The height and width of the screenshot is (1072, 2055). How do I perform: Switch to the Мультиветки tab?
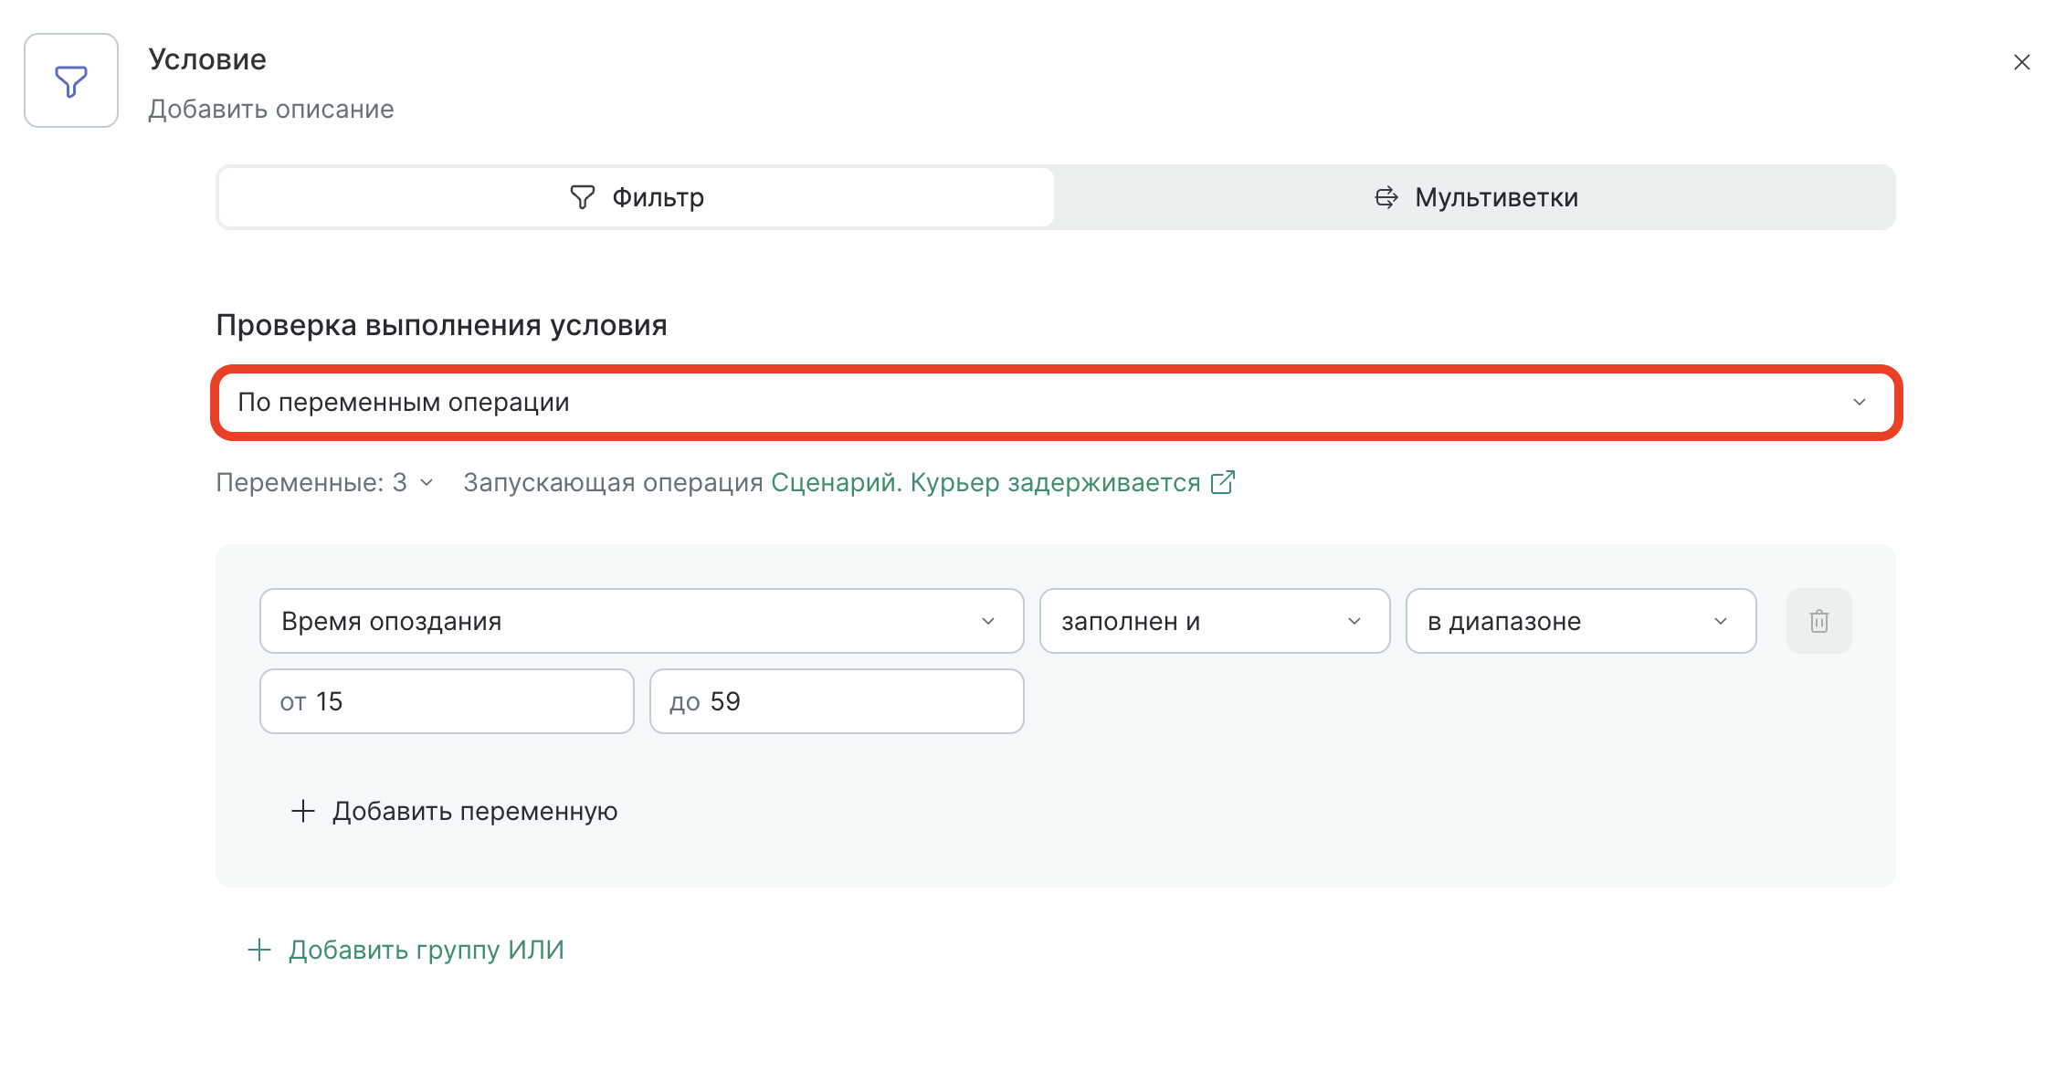pos(1475,197)
